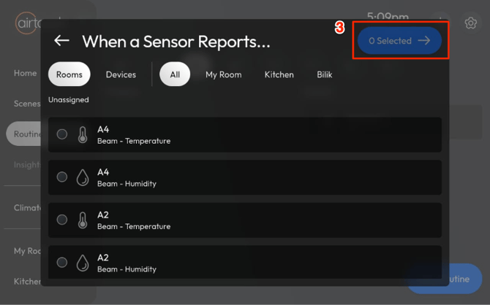Click the A2 humidity droplet icon
Viewport: 490px width, 305px height.
[83, 263]
